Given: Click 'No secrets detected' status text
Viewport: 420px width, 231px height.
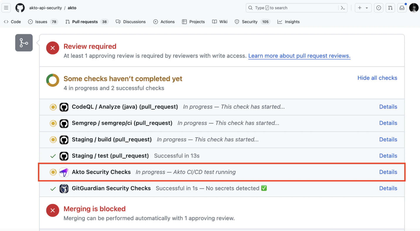Looking at the screenshot, I should pos(232,188).
